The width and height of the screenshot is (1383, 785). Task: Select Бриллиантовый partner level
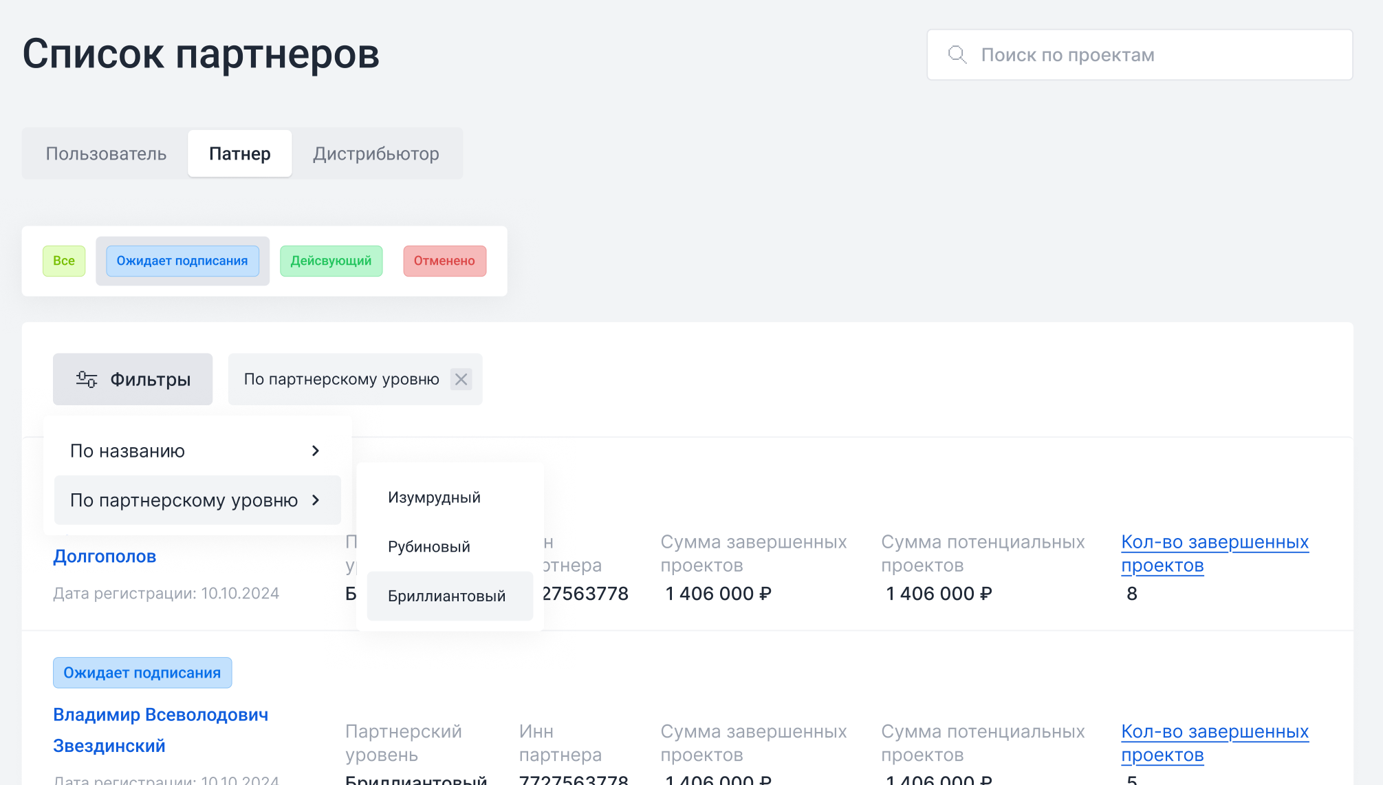point(450,596)
